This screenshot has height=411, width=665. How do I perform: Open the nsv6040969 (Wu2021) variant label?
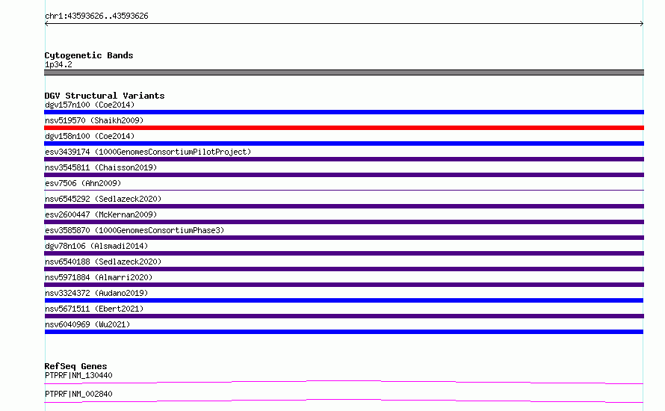(x=87, y=324)
